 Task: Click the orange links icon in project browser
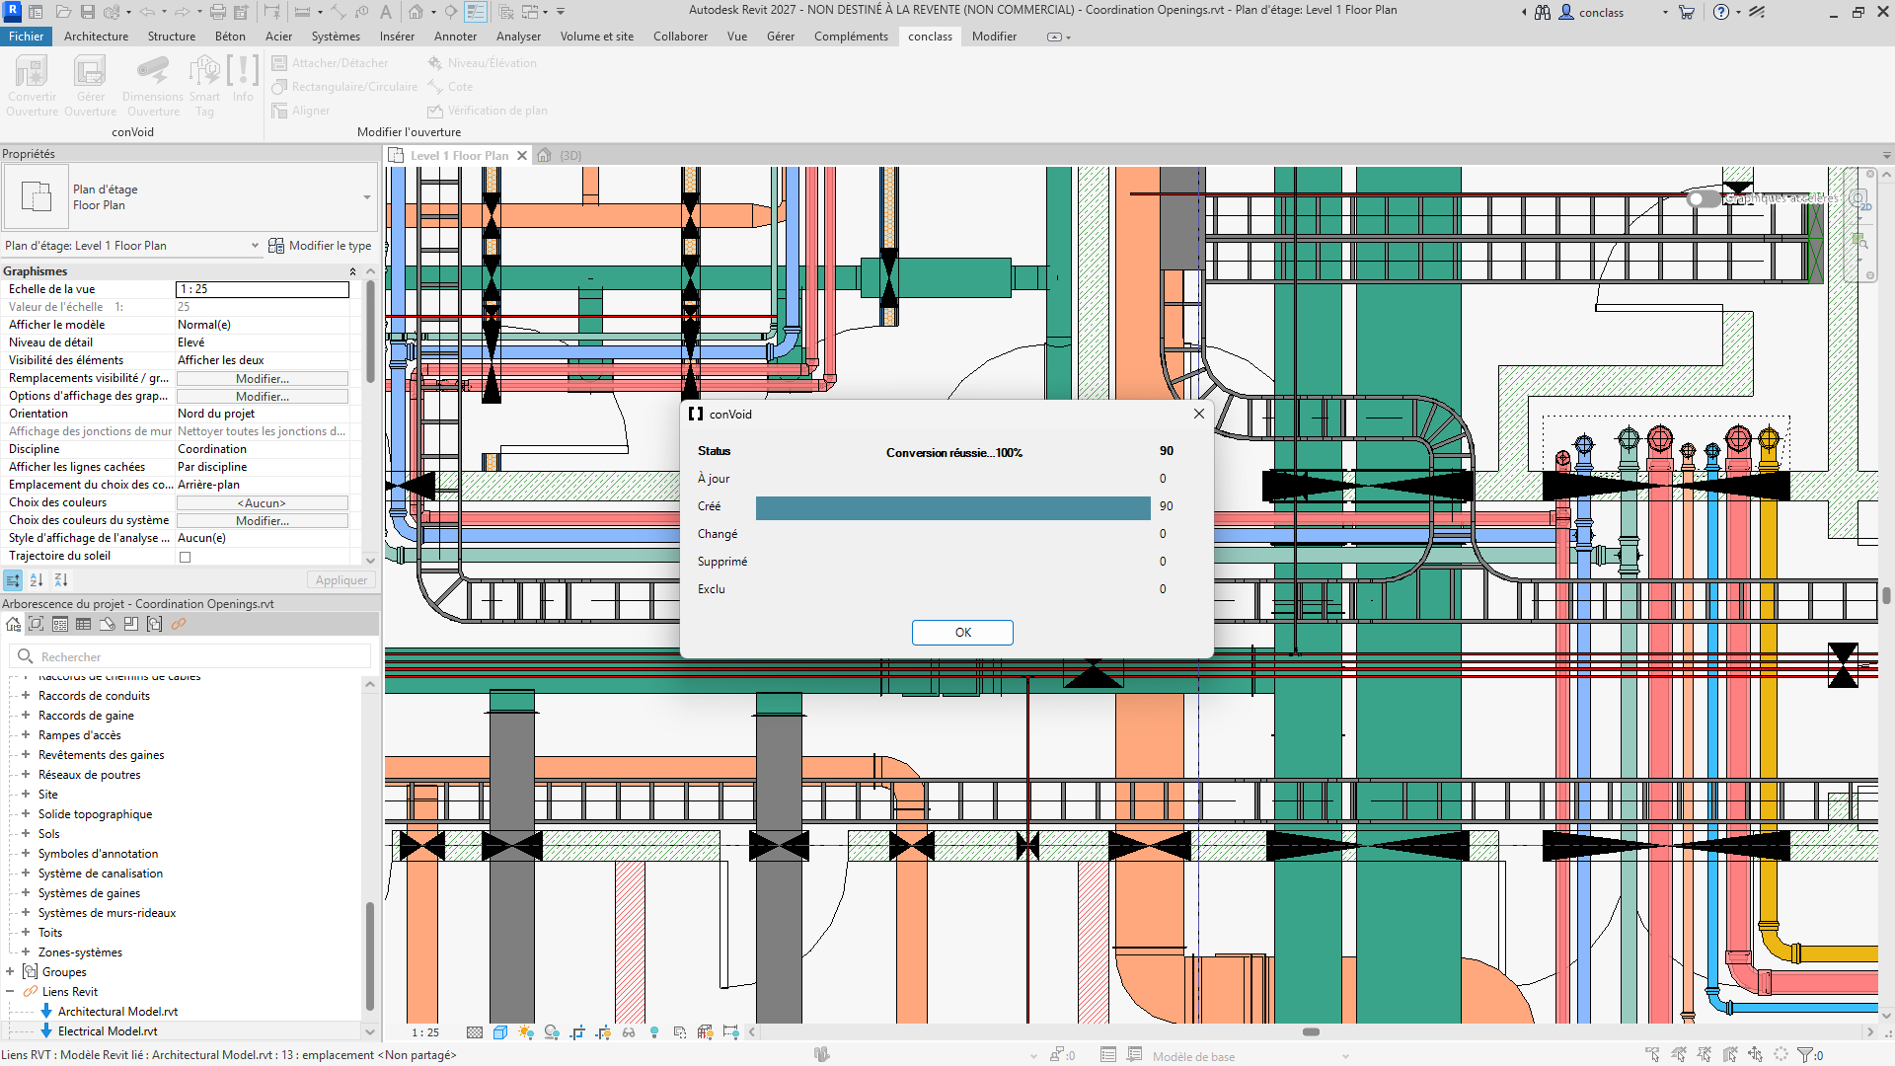[179, 624]
